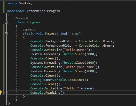Collapse the namespace Yntermench.Program block

6,11
